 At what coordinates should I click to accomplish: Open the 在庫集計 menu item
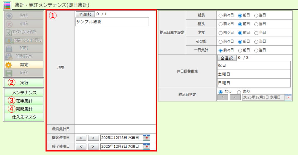pyautogui.click(x=24, y=101)
